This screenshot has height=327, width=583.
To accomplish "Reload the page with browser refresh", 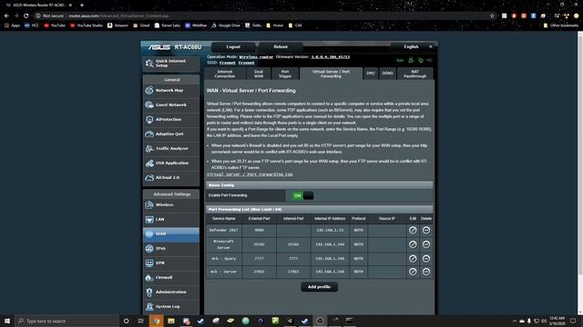I will pos(26,16).
